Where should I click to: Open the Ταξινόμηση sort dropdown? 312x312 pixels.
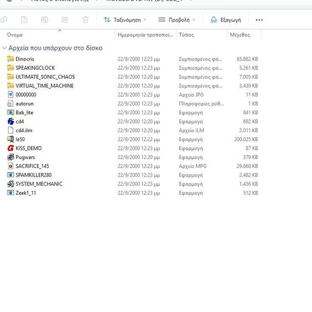point(125,20)
